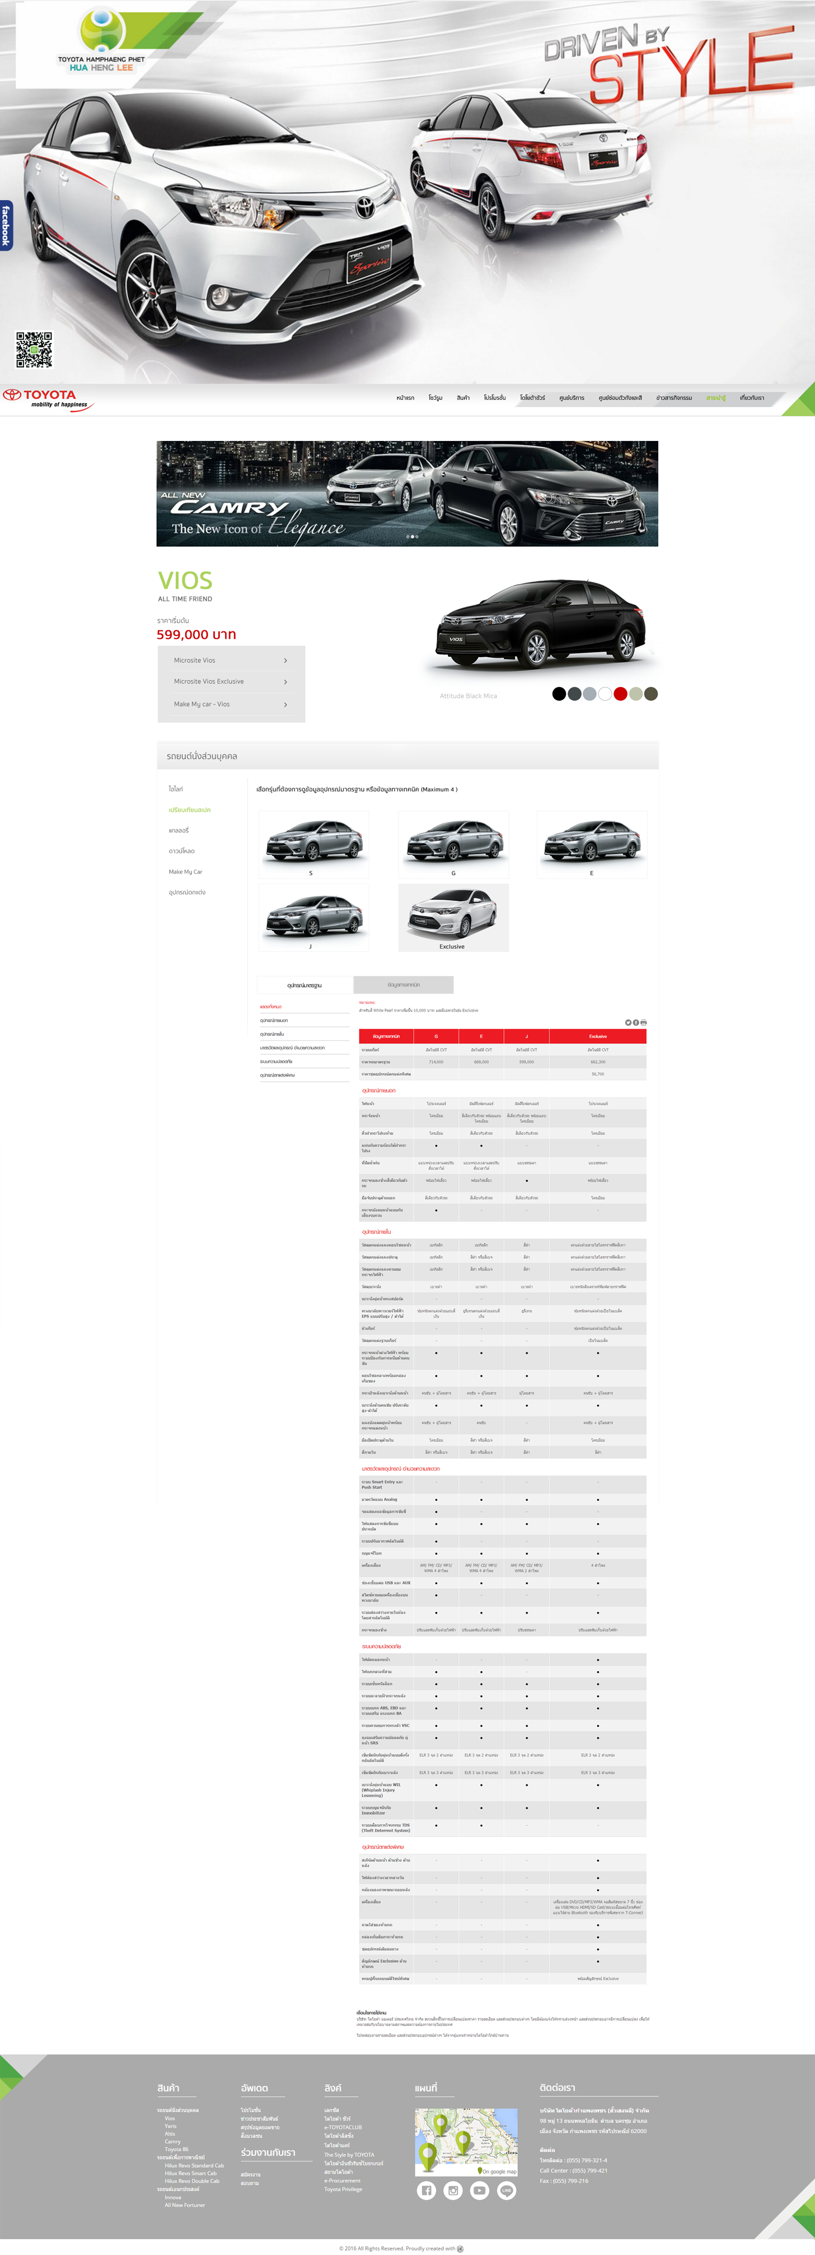The height and width of the screenshot is (2255, 815).
Task: Open the footer LINE icon
Action: pos(507,2190)
